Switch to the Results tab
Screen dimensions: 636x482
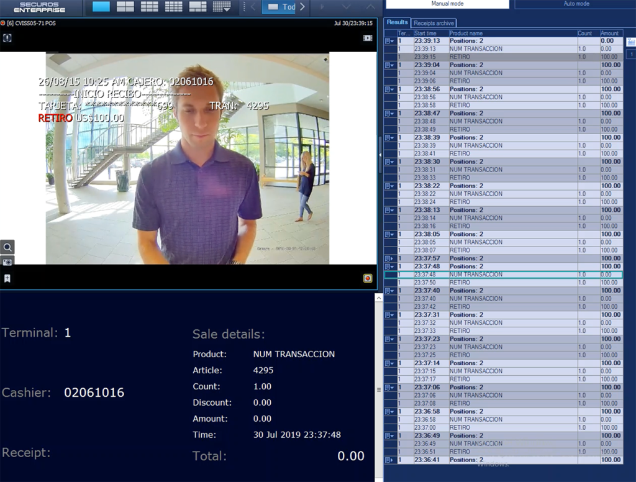tap(397, 22)
